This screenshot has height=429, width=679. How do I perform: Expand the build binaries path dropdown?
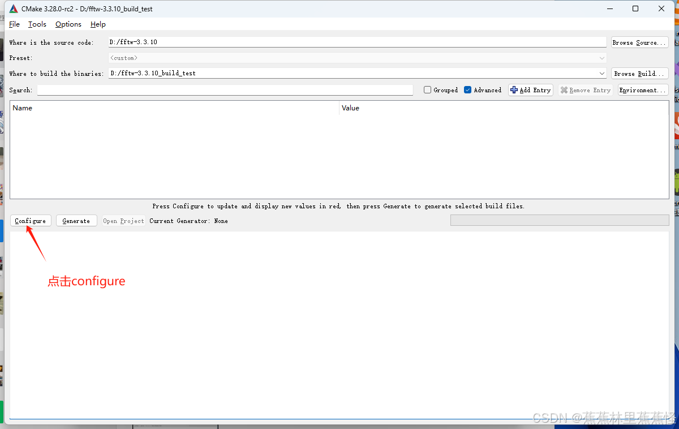(601, 73)
